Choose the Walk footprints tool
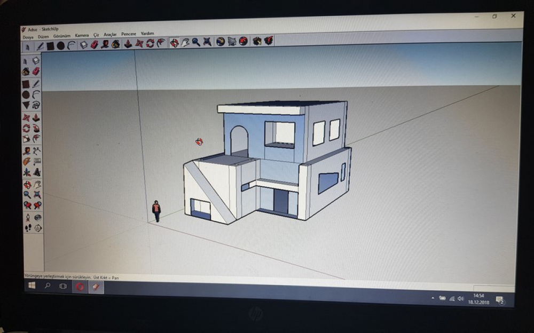The image size is (534, 333). click(x=28, y=228)
